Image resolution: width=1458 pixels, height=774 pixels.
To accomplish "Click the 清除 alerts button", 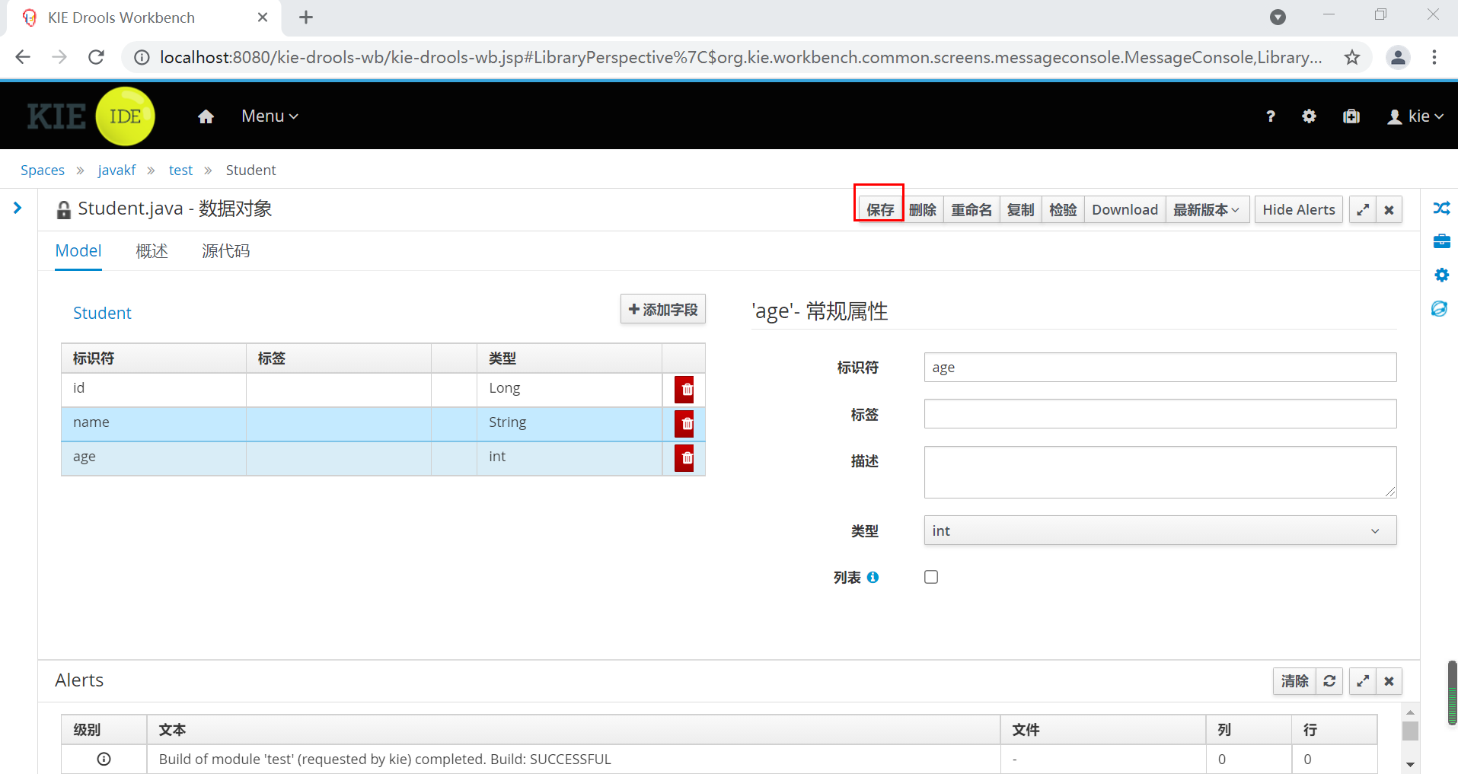I will [x=1294, y=681].
